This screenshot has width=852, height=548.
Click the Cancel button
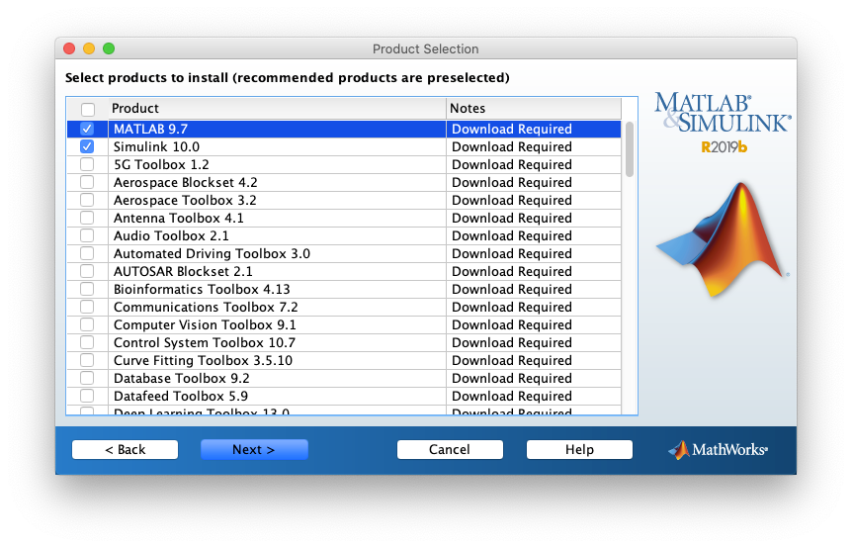tap(450, 450)
